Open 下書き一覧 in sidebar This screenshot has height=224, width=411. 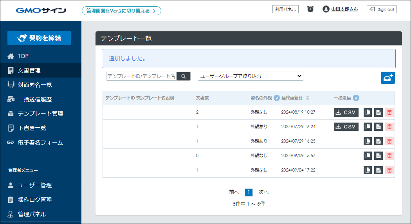click(x=41, y=128)
